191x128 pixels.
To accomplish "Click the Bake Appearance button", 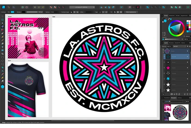I will (x=131, y=12).
